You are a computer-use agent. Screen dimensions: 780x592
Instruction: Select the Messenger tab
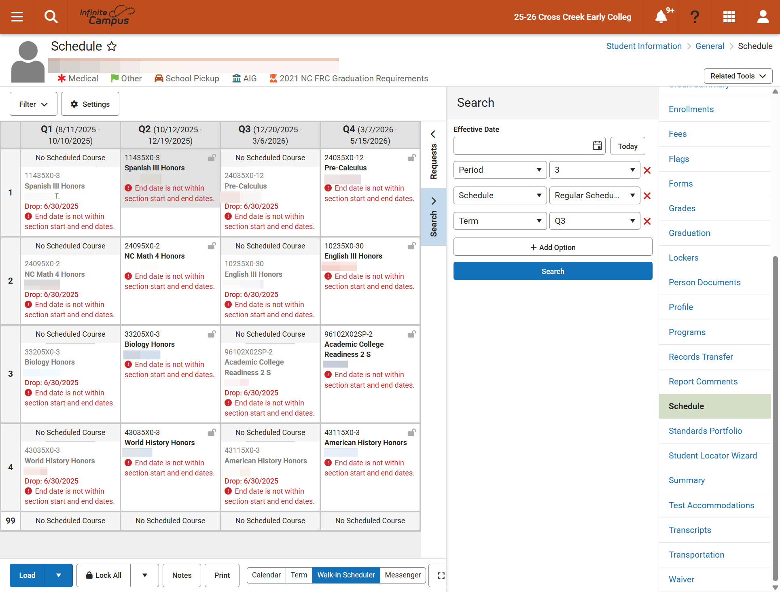[x=403, y=575]
